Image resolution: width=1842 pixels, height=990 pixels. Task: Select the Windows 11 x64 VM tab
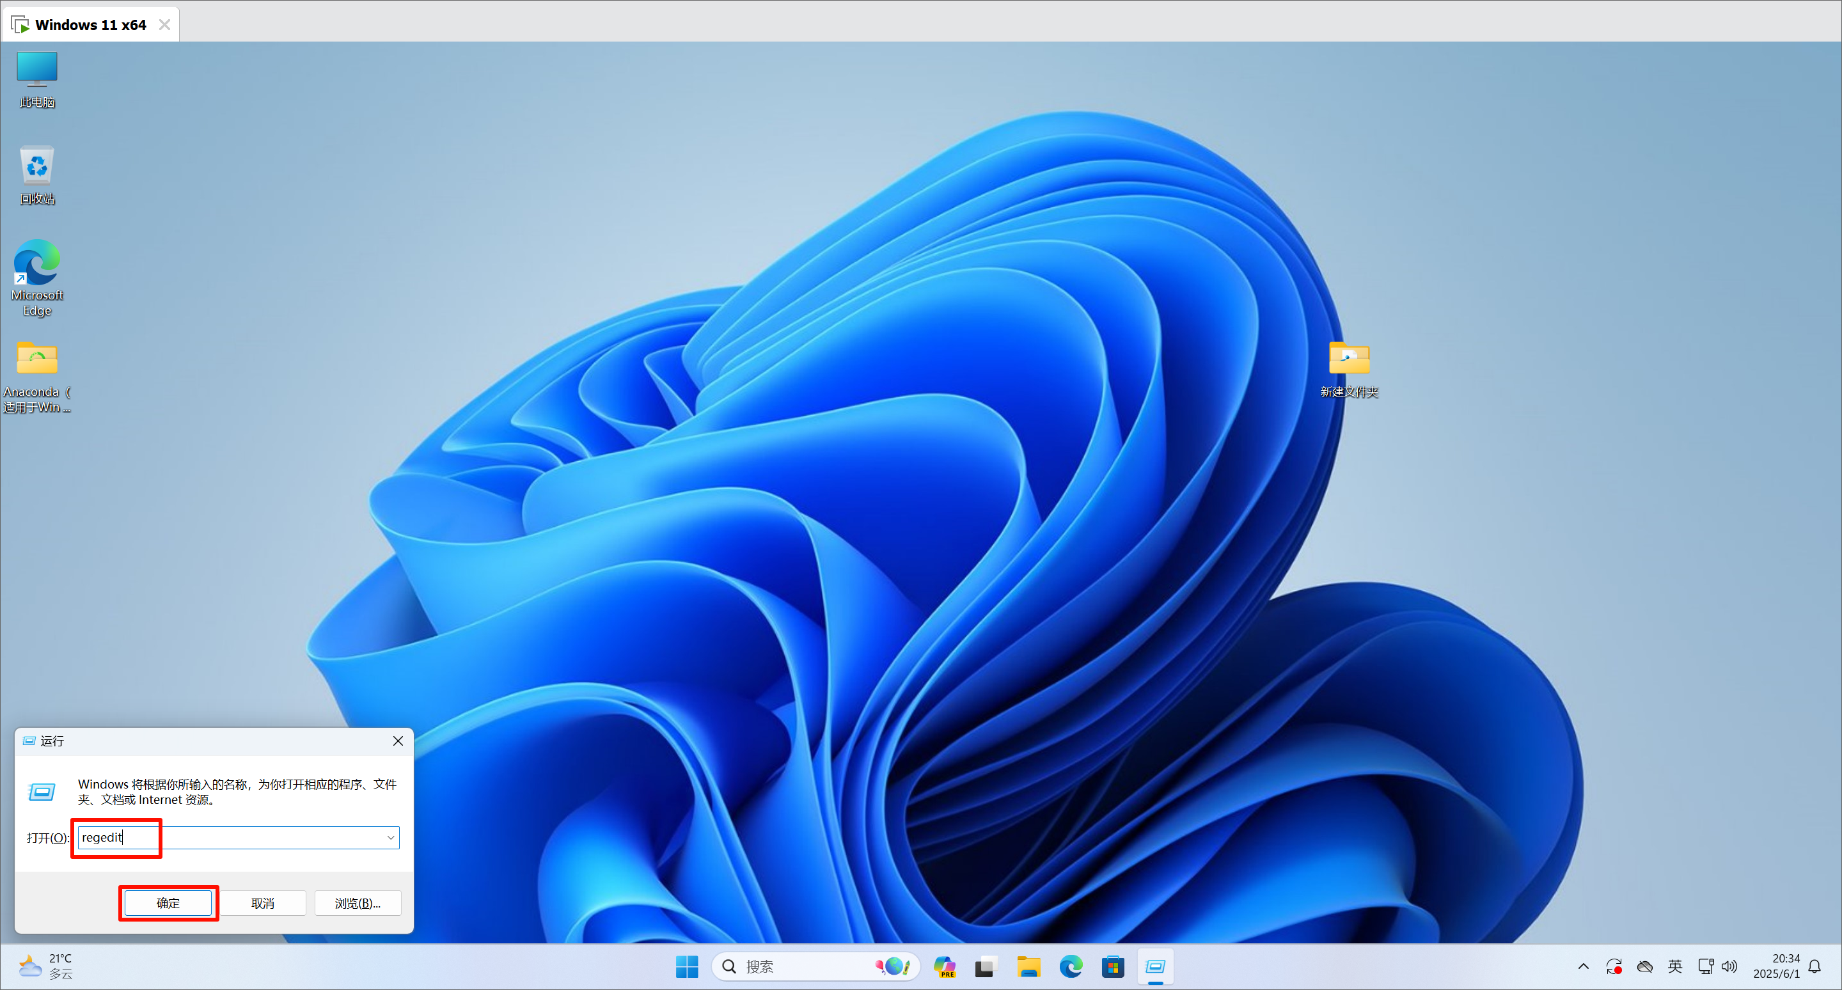(x=90, y=24)
